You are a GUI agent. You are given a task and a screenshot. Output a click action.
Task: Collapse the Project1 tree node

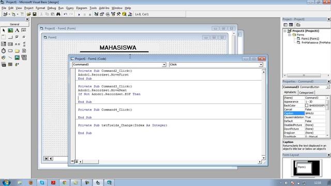(285, 31)
